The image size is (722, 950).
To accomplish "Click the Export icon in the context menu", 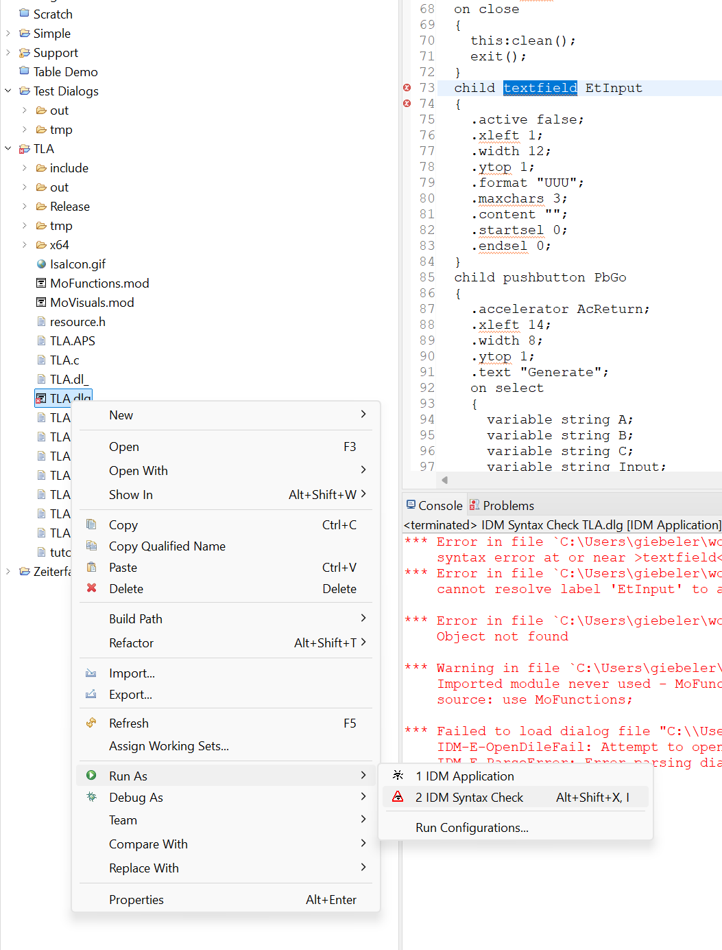I will pyautogui.click(x=92, y=695).
